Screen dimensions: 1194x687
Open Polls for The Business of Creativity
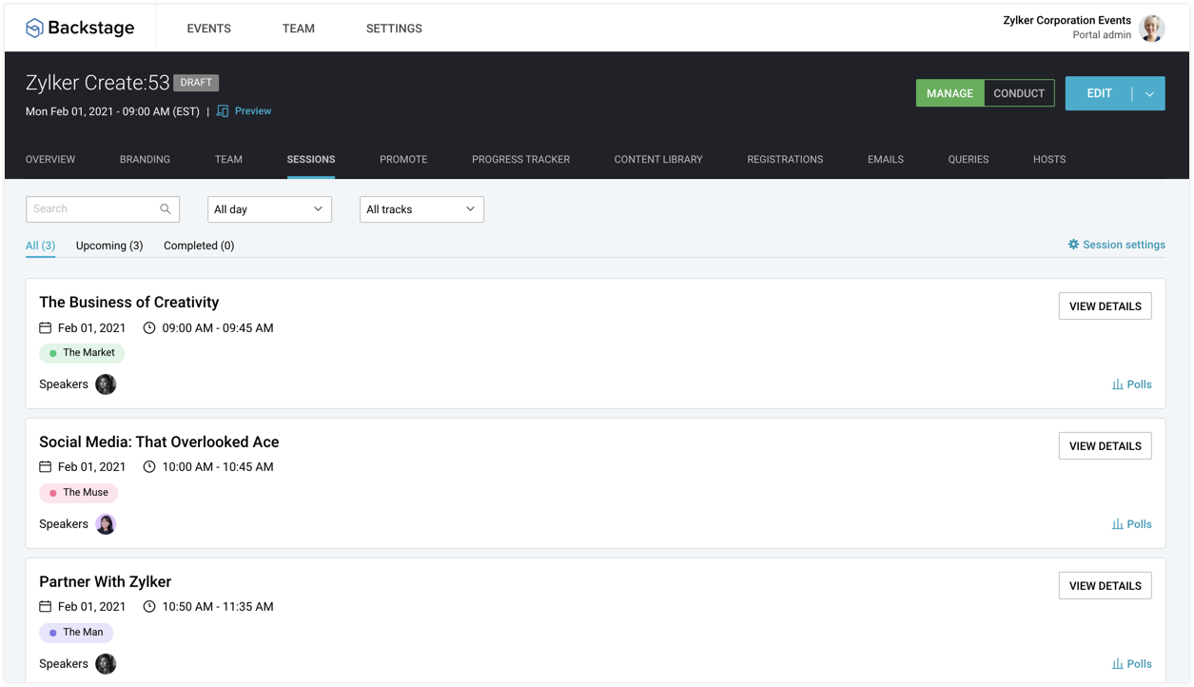click(x=1132, y=384)
